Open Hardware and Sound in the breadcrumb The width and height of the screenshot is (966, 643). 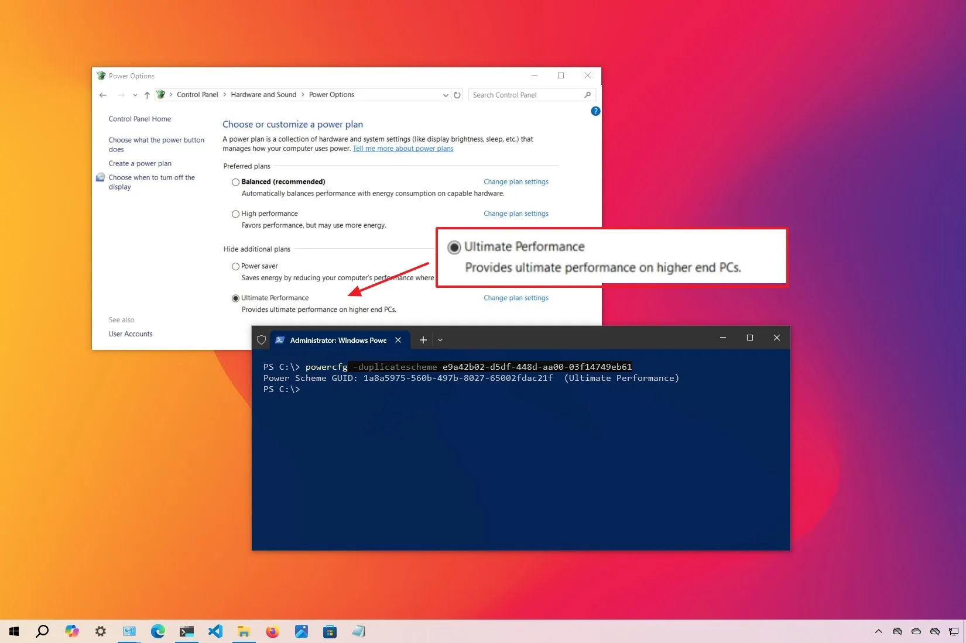pyautogui.click(x=263, y=95)
